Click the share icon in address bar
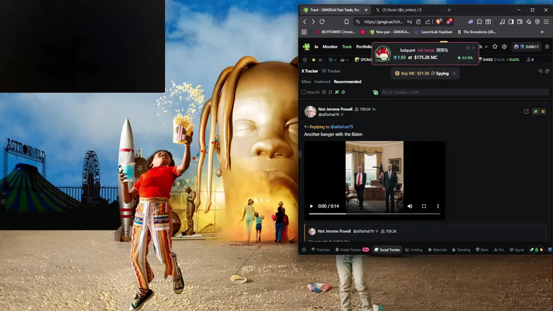This screenshot has height=311, width=553. click(x=428, y=22)
